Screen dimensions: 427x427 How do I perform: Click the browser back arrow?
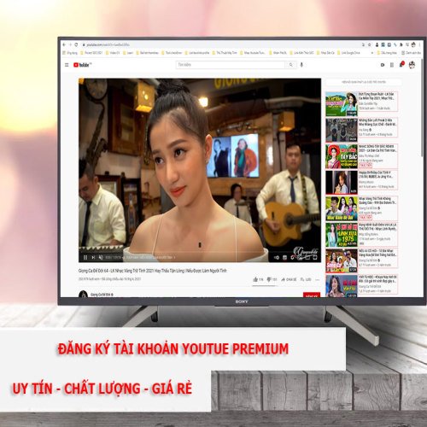[64, 44]
